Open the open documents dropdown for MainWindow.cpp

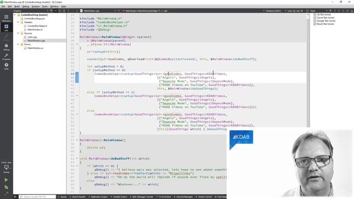[98, 11]
